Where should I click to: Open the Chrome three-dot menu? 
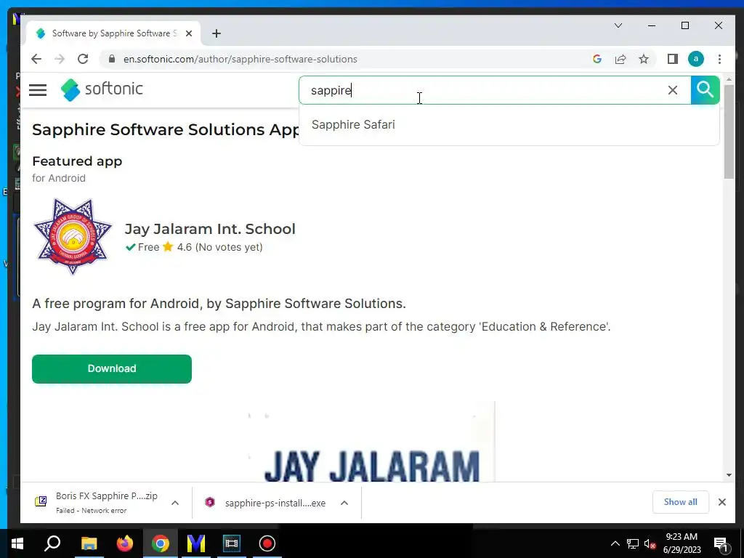pos(719,59)
